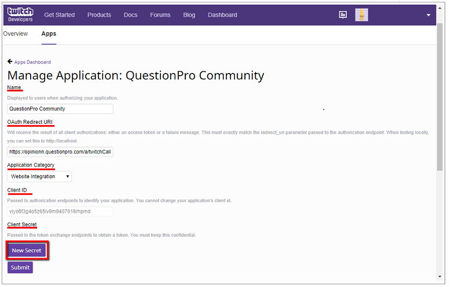451x287 pixels.
Task: Click the OAuth Redirect URI label
Action: (x=30, y=122)
